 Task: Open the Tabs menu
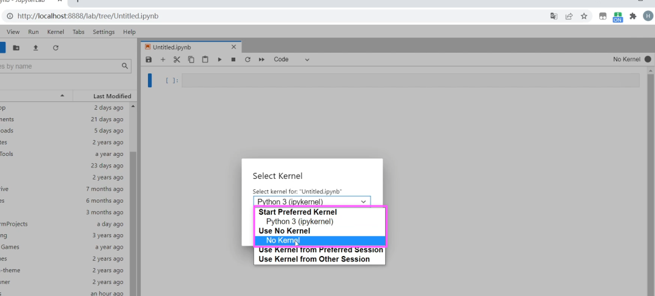click(78, 32)
